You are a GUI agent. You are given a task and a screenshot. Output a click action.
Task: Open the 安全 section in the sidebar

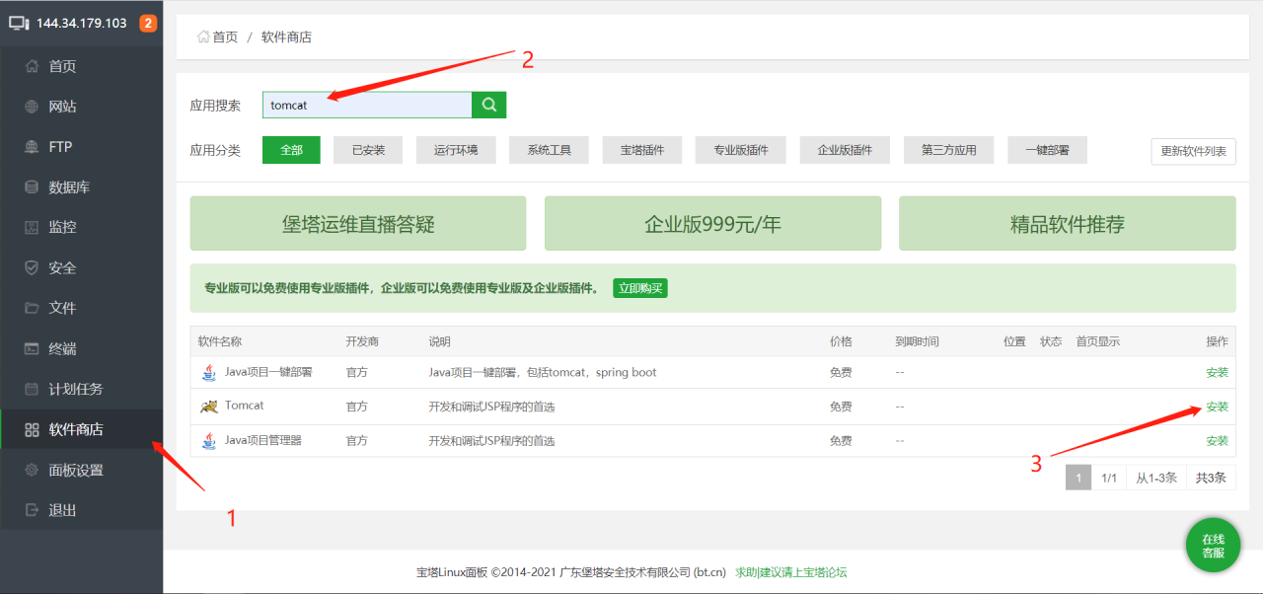pos(61,266)
